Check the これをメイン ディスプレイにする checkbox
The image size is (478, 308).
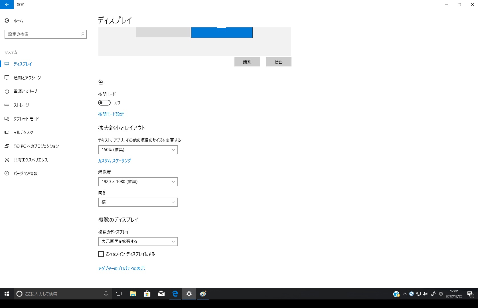tap(101, 254)
